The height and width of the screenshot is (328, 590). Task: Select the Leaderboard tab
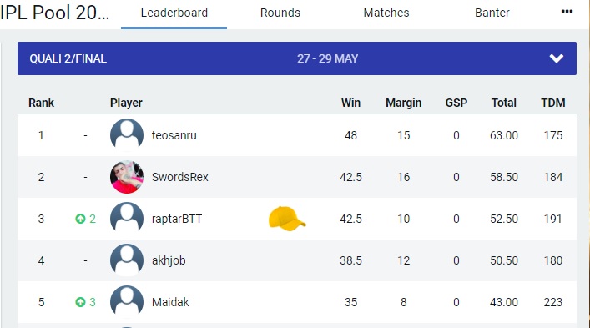click(174, 13)
